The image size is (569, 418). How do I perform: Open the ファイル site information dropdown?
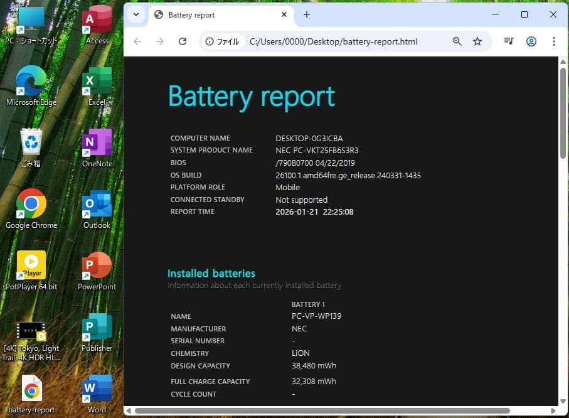pos(223,41)
